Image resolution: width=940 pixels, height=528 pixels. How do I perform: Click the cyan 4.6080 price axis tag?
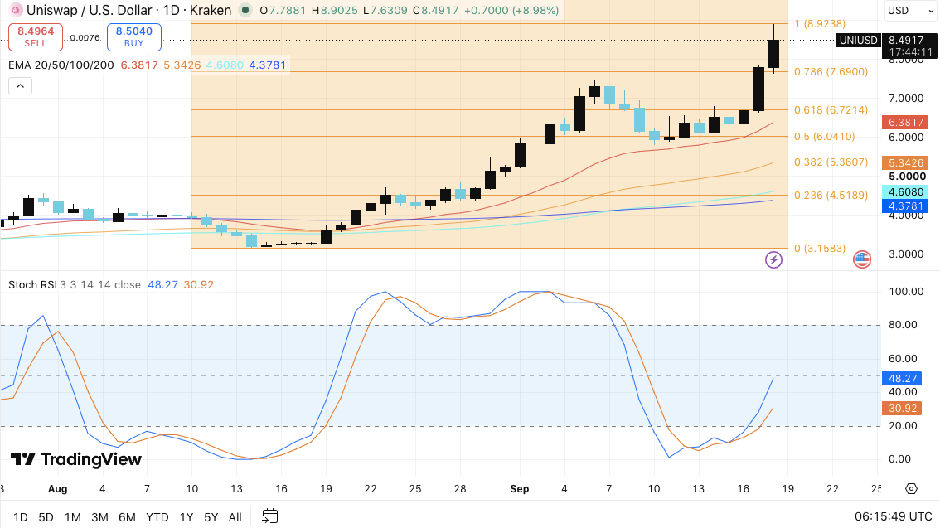(x=905, y=191)
